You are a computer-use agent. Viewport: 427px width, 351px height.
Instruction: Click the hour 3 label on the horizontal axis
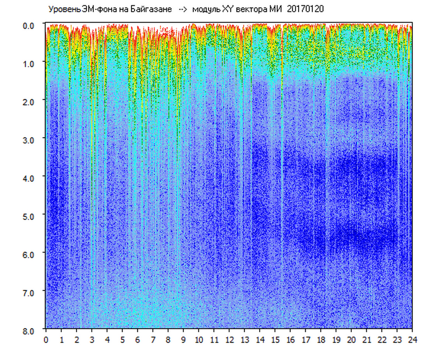(92, 340)
